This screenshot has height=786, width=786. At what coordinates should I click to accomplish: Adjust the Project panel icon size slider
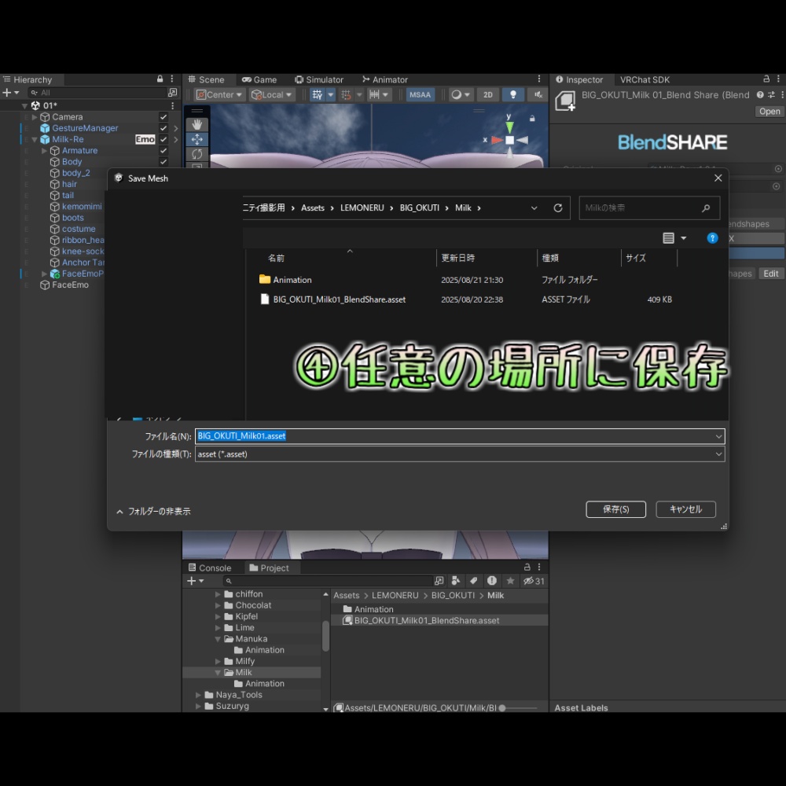click(x=519, y=708)
